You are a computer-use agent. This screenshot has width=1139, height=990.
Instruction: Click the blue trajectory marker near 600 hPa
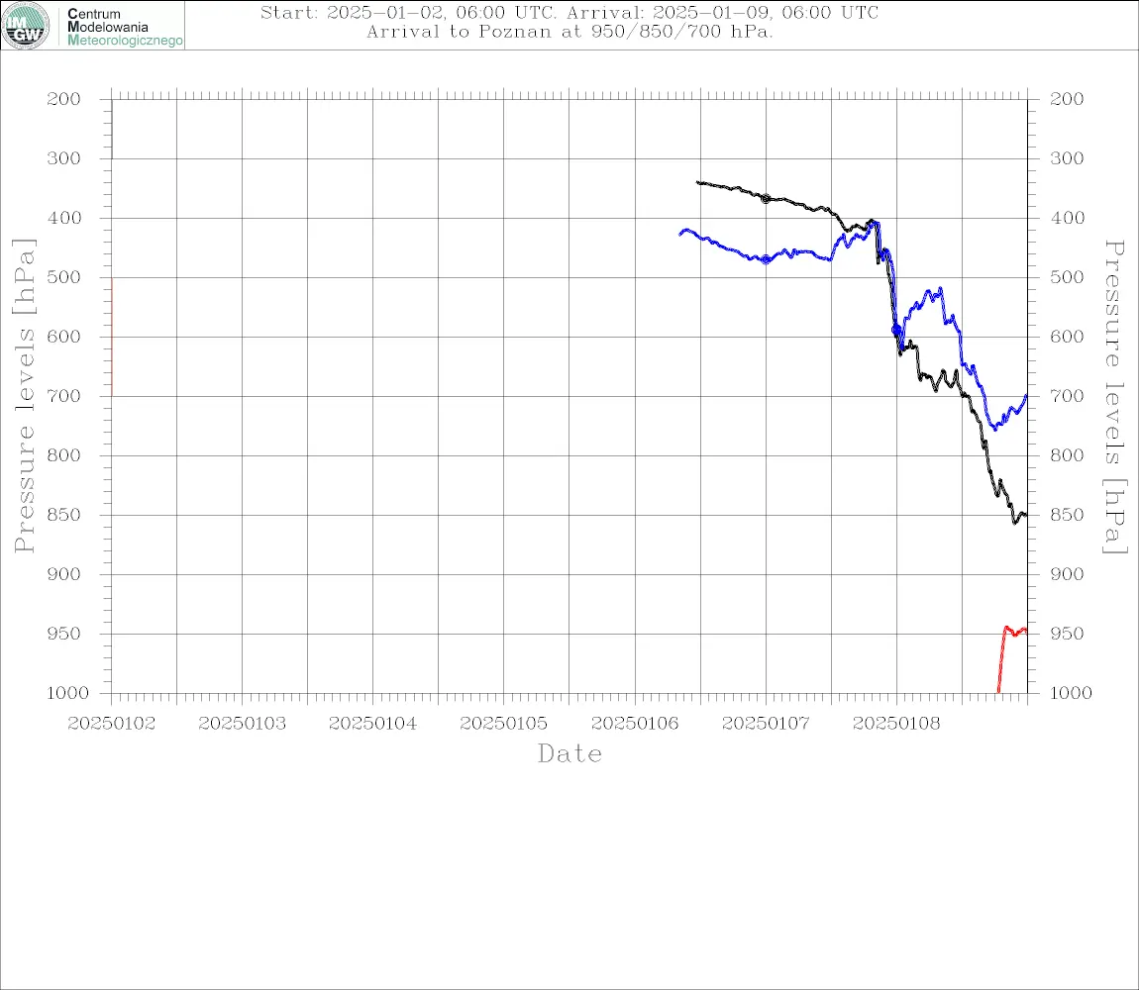coord(896,330)
